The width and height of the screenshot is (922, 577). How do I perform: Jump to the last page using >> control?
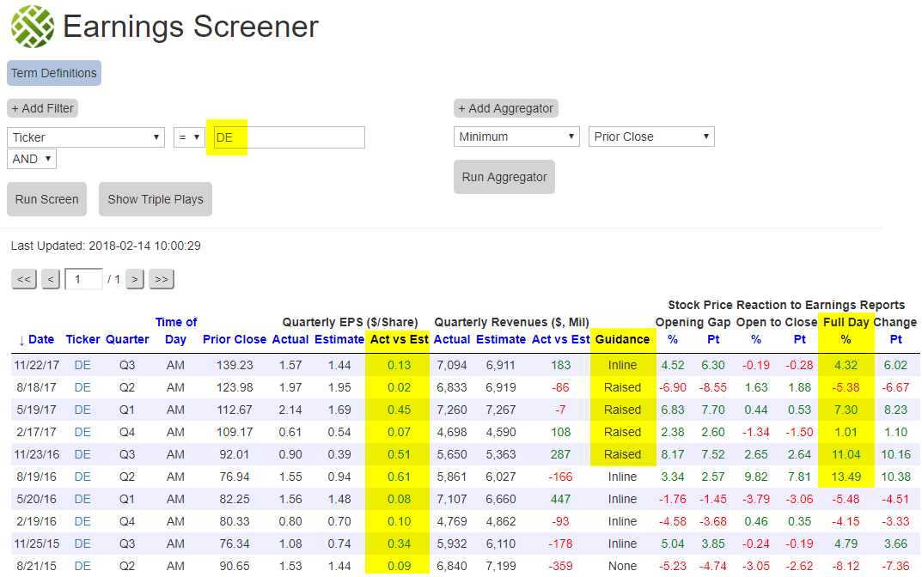click(x=161, y=279)
